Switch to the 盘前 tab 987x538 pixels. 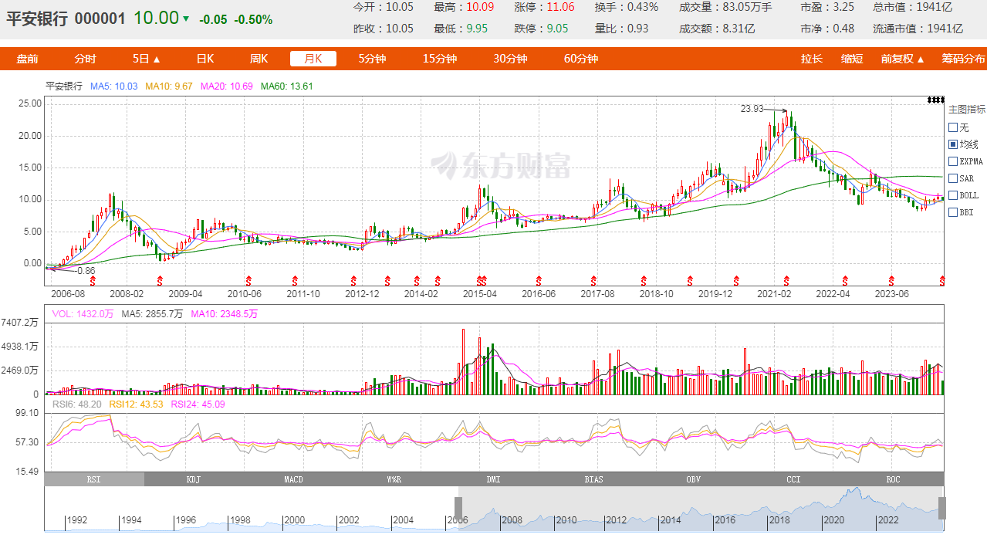coord(28,59)
